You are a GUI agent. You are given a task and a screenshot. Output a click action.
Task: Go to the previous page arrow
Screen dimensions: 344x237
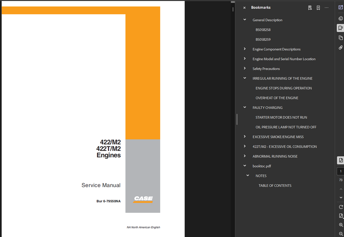coord(341,189)
